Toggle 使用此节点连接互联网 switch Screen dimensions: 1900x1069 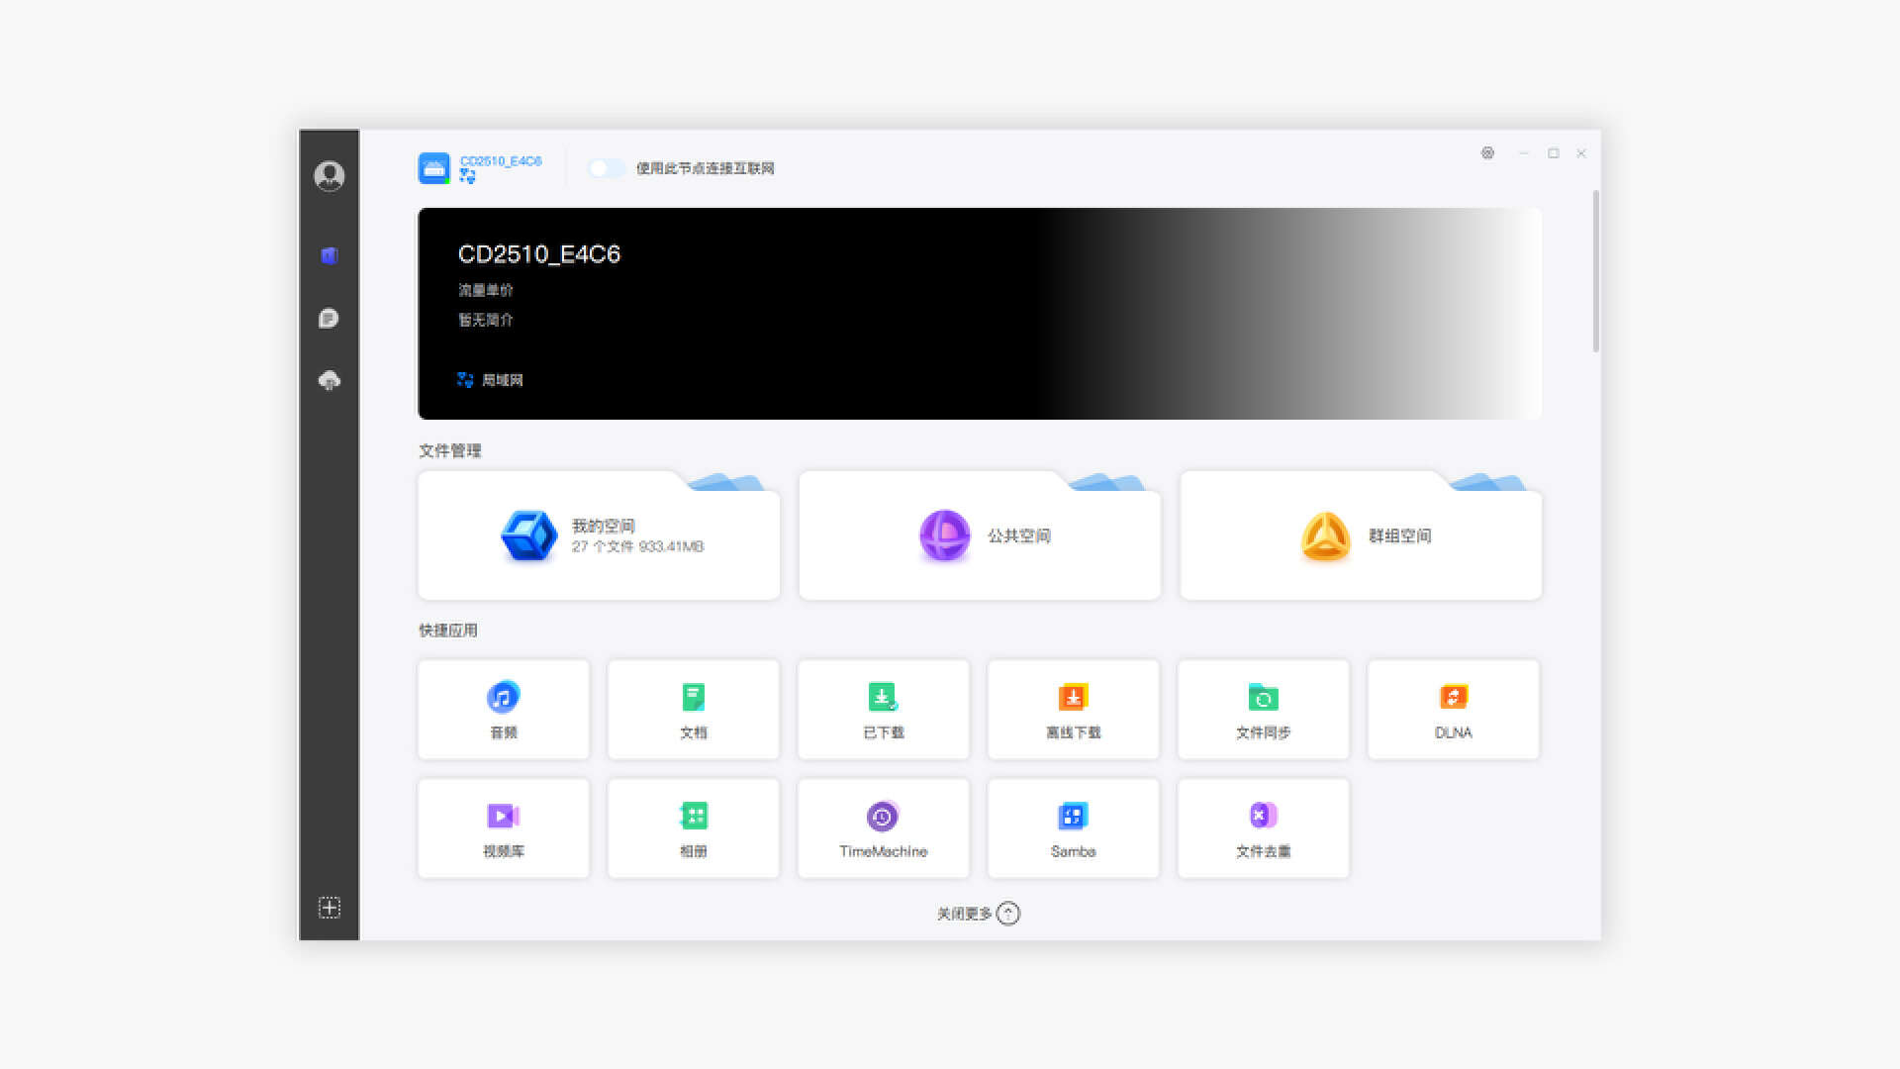coord(606,168)
